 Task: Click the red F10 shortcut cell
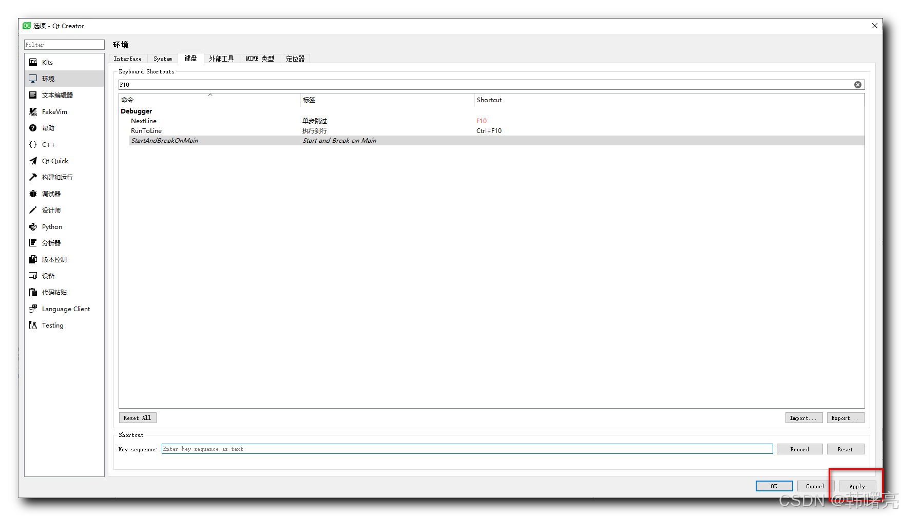tap(482, 121)
